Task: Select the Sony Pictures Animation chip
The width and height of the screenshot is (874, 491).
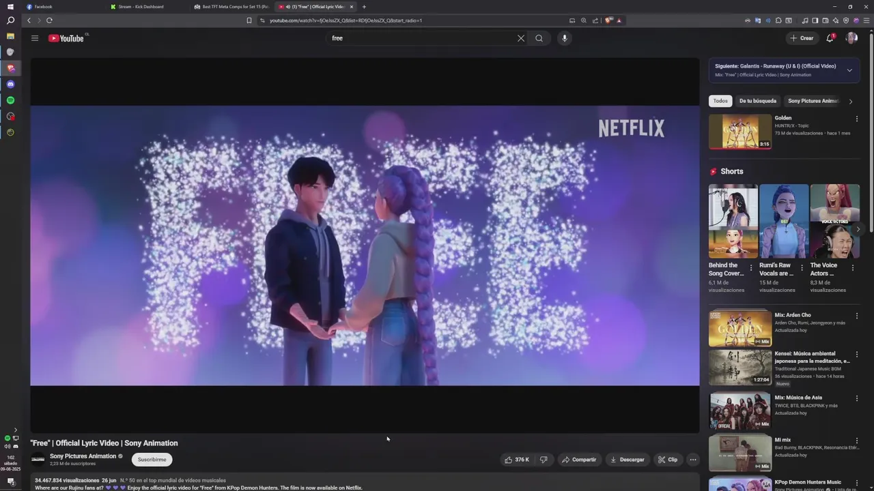Action: (813, 101)
